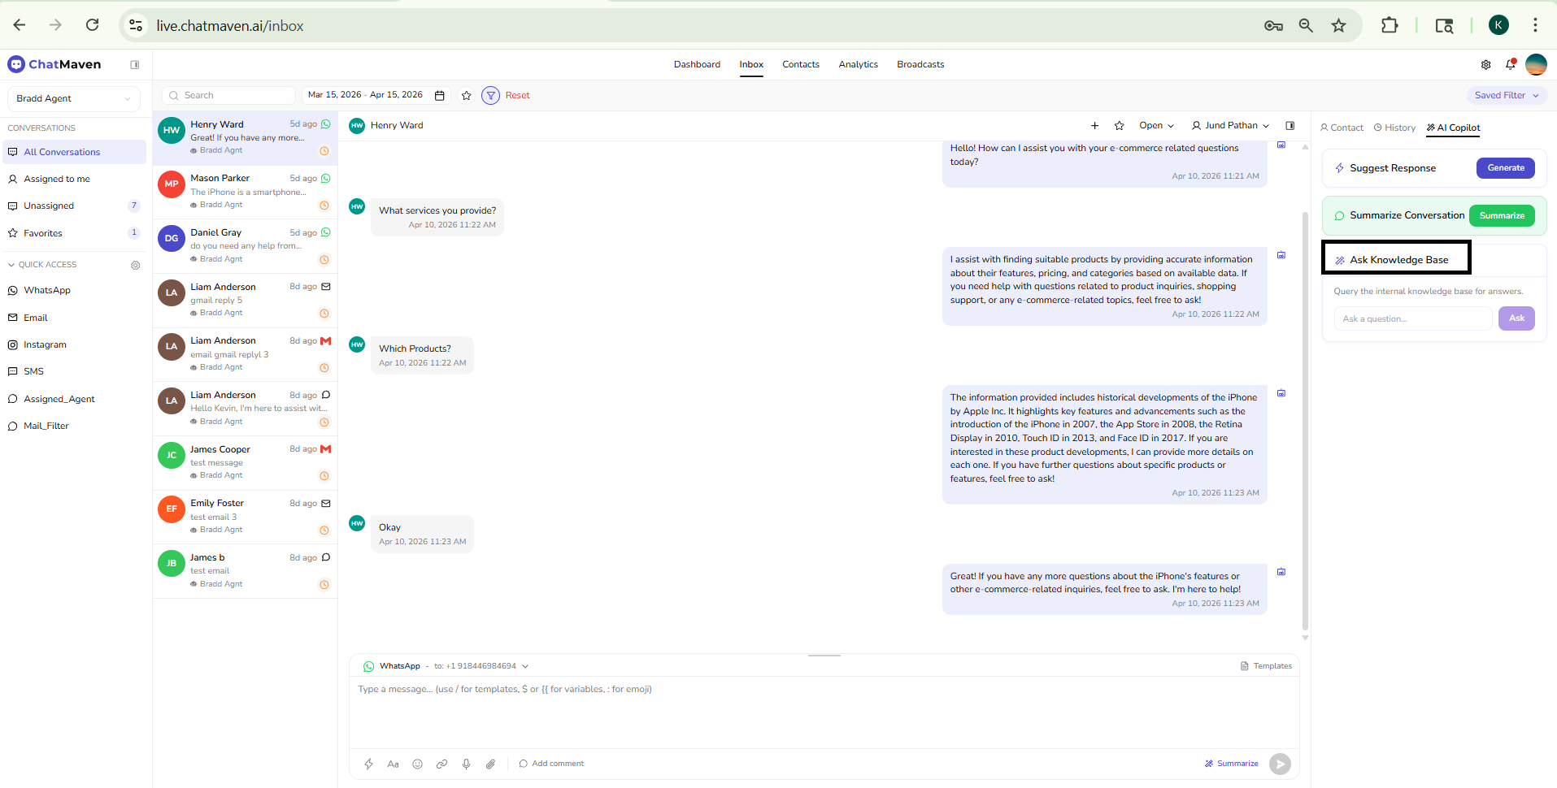Screen dimensions: 1557x788
Task: Click the insert link icon in composer
Action: (x=441, y=764)
